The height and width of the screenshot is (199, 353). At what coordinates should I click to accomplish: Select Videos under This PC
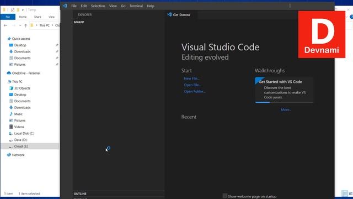click(x=19, y=127)
